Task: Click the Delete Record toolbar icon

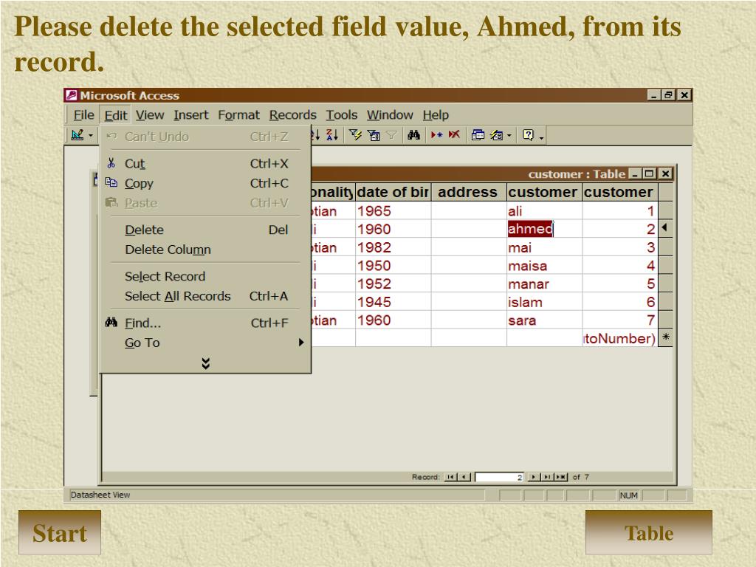Action: click(454, 135)
